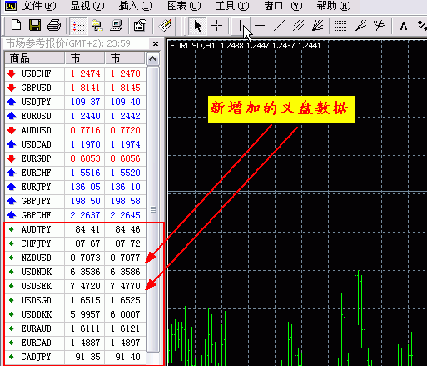The image size is (427, 366).
Task: Open the 帮助(H) menu
Action: 334,6
